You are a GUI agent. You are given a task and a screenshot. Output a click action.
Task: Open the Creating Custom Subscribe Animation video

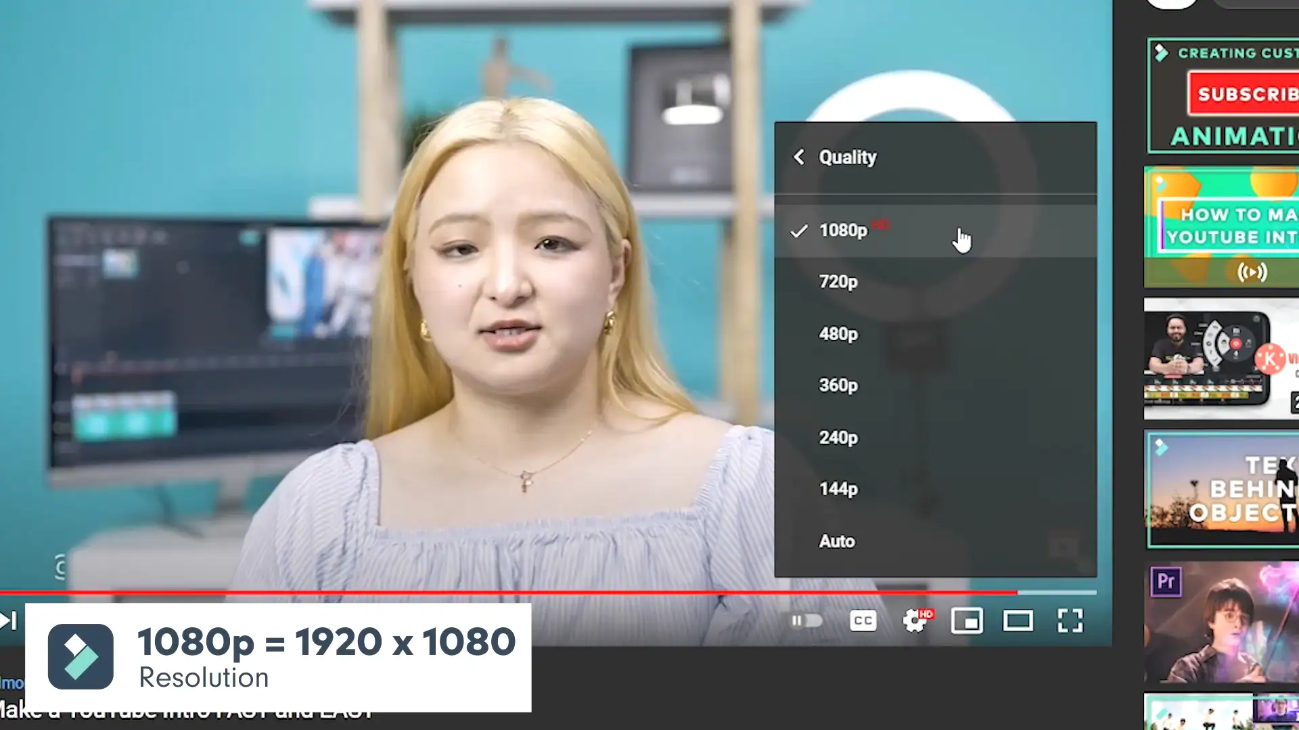[1223, 95]
